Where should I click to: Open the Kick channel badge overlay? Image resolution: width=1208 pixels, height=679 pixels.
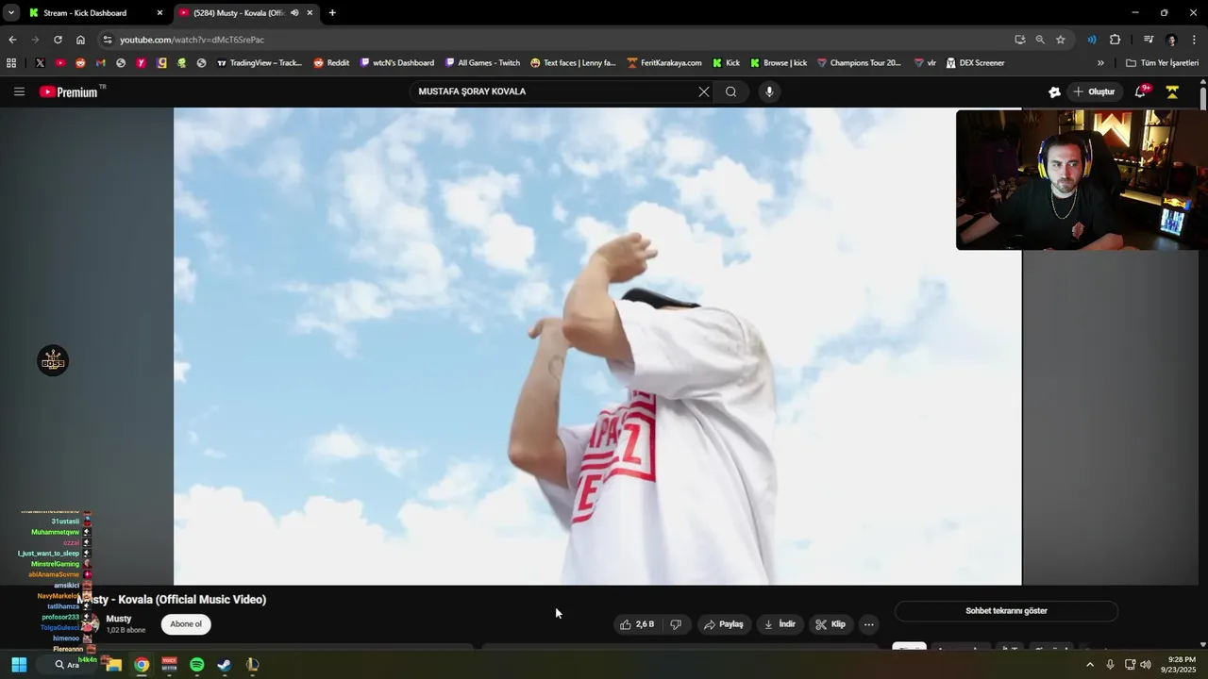click(53, 361)
